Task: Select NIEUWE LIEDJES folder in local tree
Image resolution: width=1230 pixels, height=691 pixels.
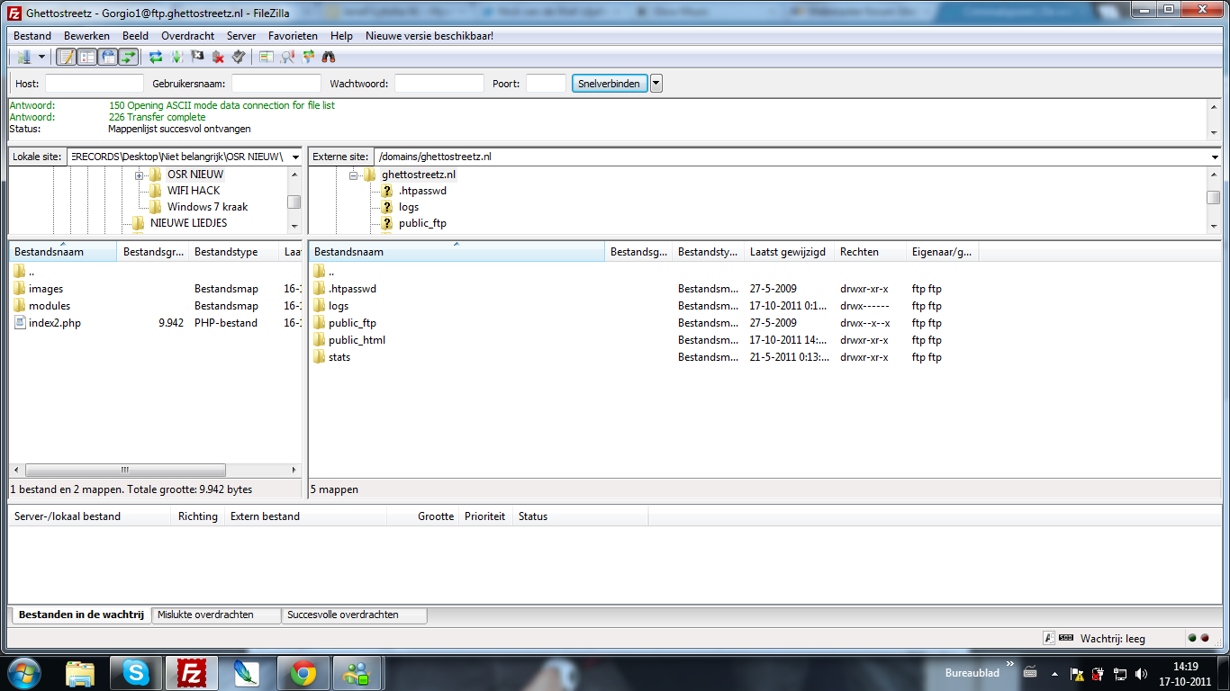Action: (x=188, y=223)
